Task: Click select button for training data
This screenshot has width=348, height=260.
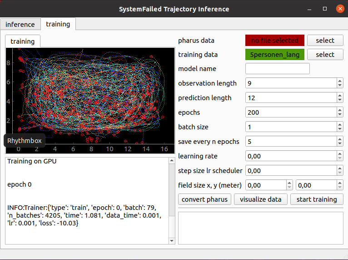Action: (325, 55)
